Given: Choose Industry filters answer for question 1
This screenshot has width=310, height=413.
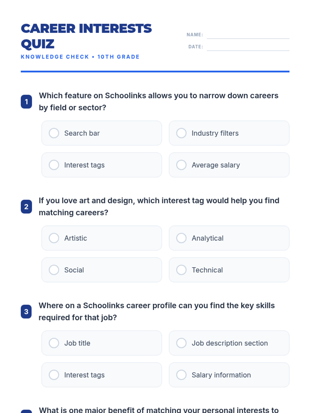Looking at the screenshot, I should [229, 133].
